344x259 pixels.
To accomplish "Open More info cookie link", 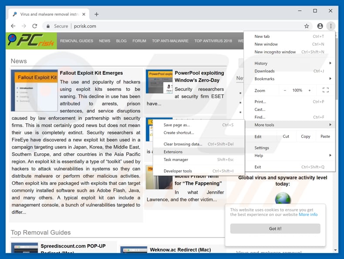I will 308,215.
